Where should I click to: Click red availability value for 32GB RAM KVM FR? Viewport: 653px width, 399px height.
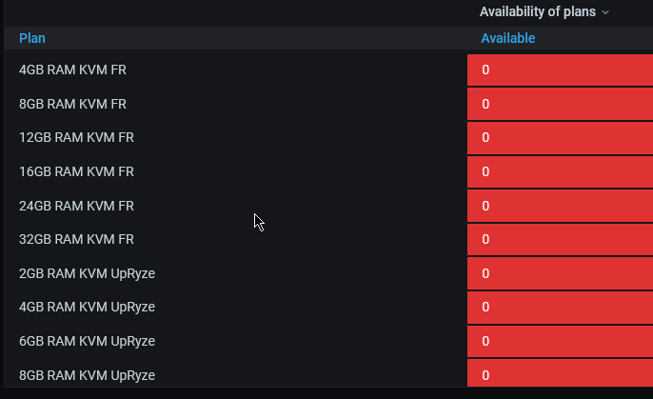(485, 240)
